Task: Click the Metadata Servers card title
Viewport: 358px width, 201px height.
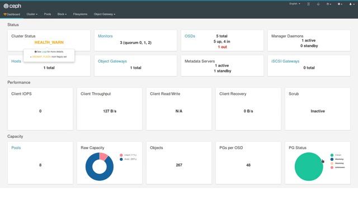Action: point(200,61)
